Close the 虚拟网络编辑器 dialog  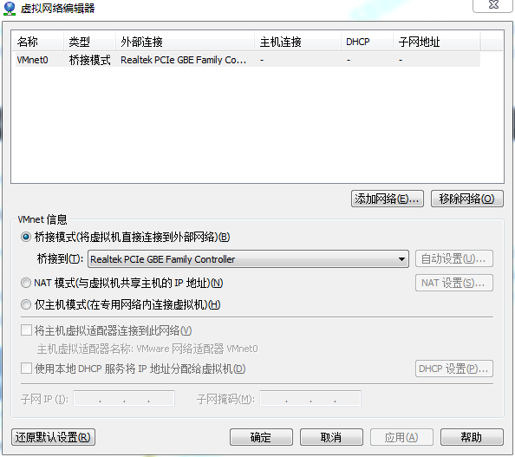(x=493, y=5)
